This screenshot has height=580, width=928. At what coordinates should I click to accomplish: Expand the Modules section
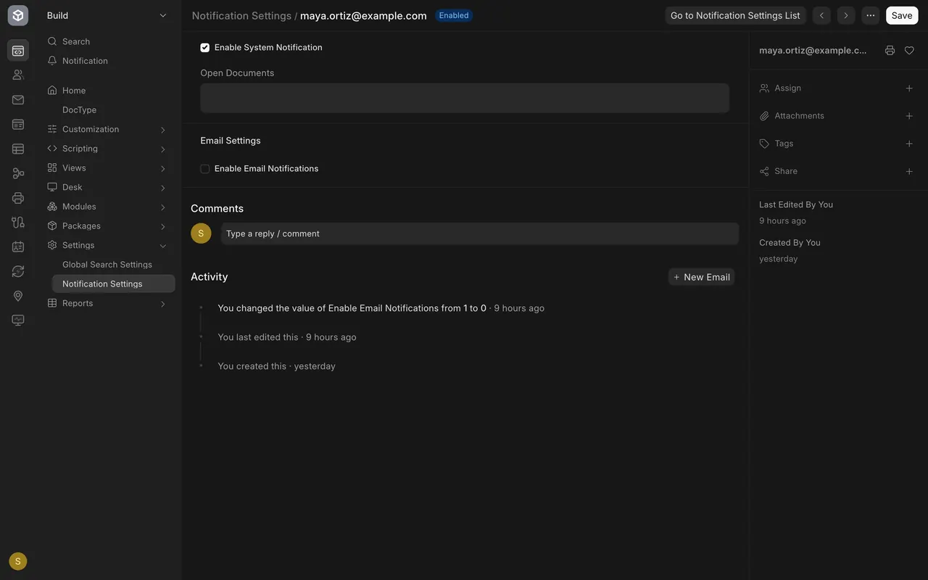click(163, 207)
